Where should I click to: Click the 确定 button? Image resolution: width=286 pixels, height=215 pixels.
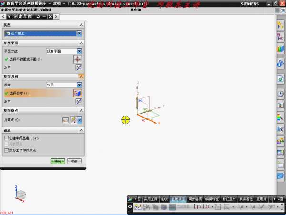[x=57, y=161]
